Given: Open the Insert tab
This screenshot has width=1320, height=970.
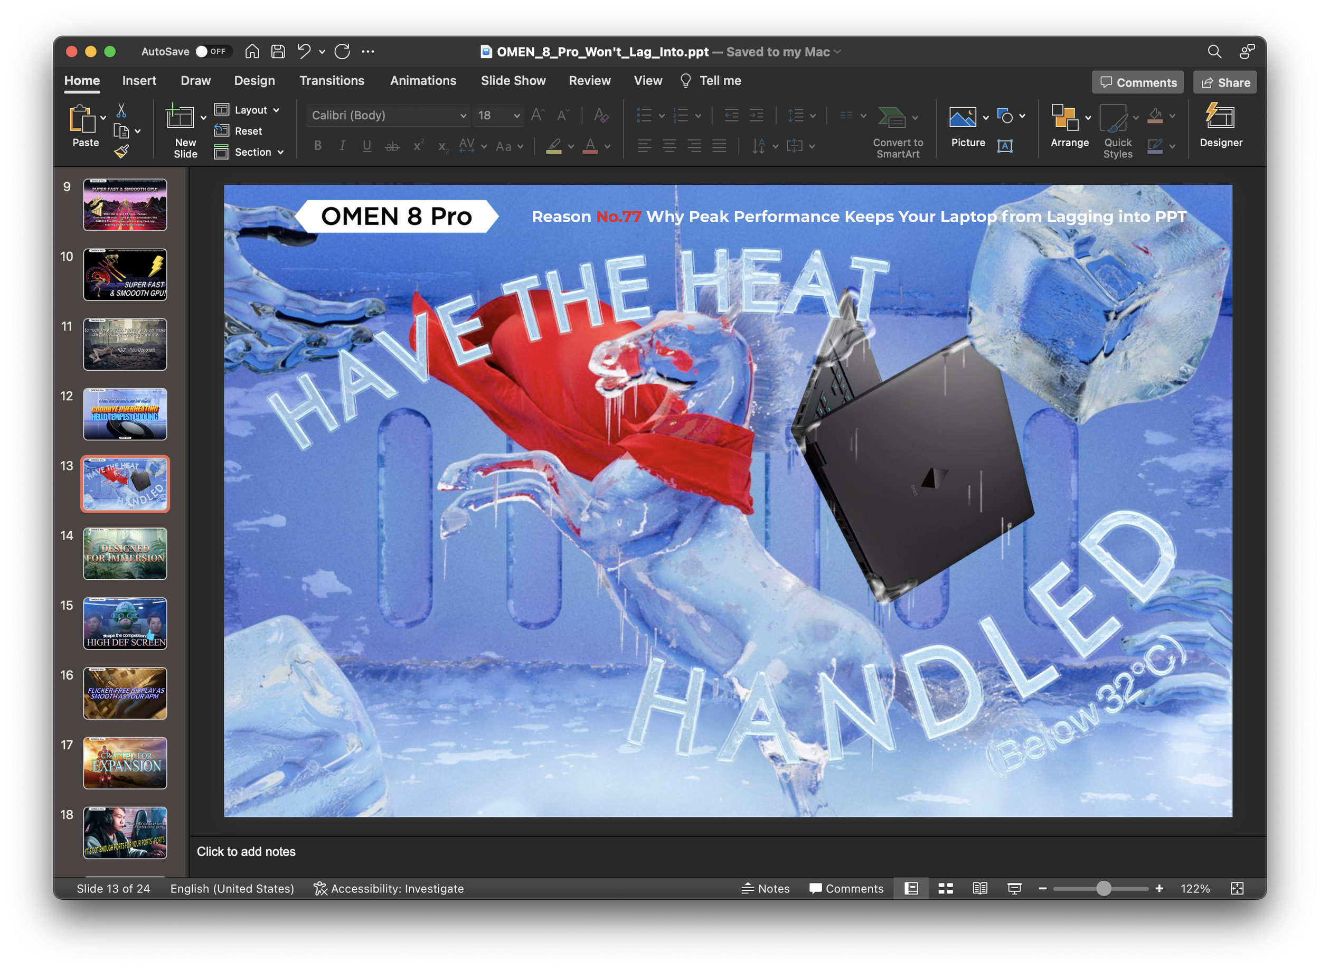Looking at the screenshot, I should click(139, 80).
